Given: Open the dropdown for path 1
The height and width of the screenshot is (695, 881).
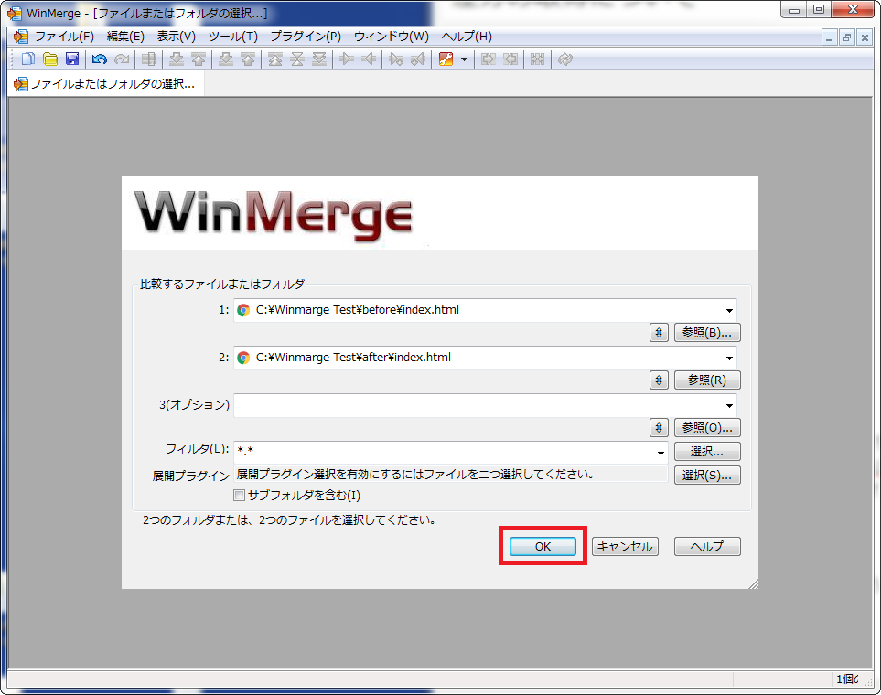Looking at the screenshot, I should [x=729, y=310].
